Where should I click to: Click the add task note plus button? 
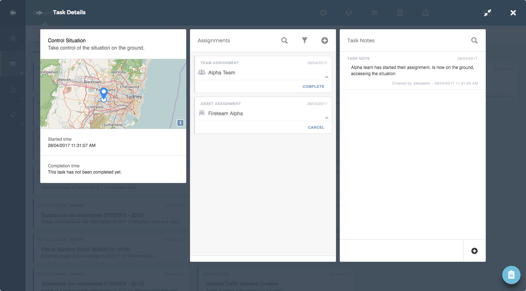[x=474, y=251]
